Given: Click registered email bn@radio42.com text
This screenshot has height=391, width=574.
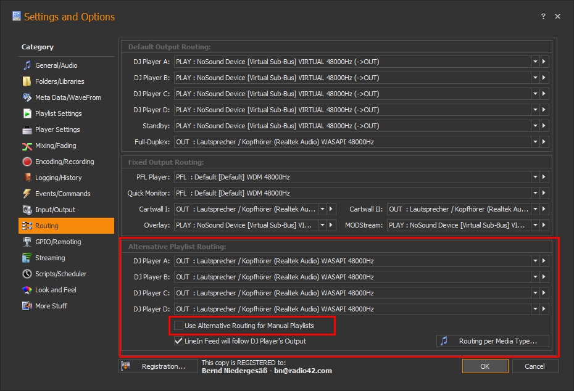Looking at the screenshot, I should click(x=303, y=371).
